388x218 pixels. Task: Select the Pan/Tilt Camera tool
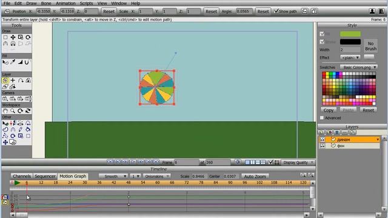(28, 99)
